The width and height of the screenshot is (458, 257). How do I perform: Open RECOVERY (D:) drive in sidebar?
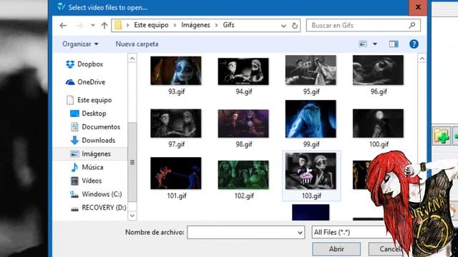point(104,208)
